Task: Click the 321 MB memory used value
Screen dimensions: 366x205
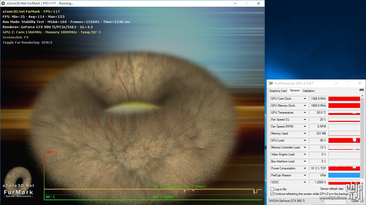Action: (318, 133)
